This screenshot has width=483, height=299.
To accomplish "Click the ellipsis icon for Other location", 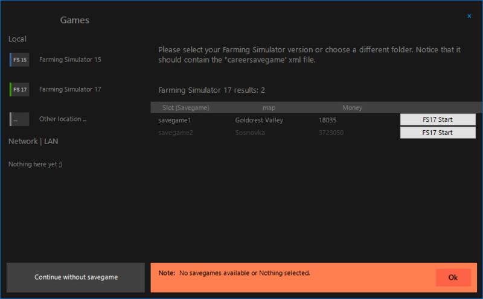I will pos(19,119).
